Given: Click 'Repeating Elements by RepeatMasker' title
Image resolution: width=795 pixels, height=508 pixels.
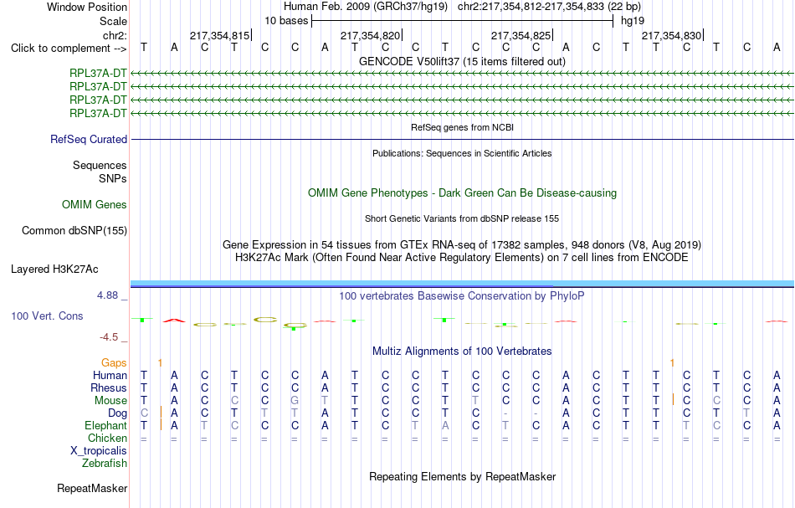Looking at the screenshot, I should click(x=463, y=476).
